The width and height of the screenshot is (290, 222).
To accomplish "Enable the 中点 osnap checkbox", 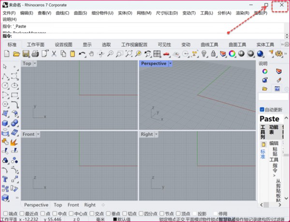I will click(x=55, y=213).
